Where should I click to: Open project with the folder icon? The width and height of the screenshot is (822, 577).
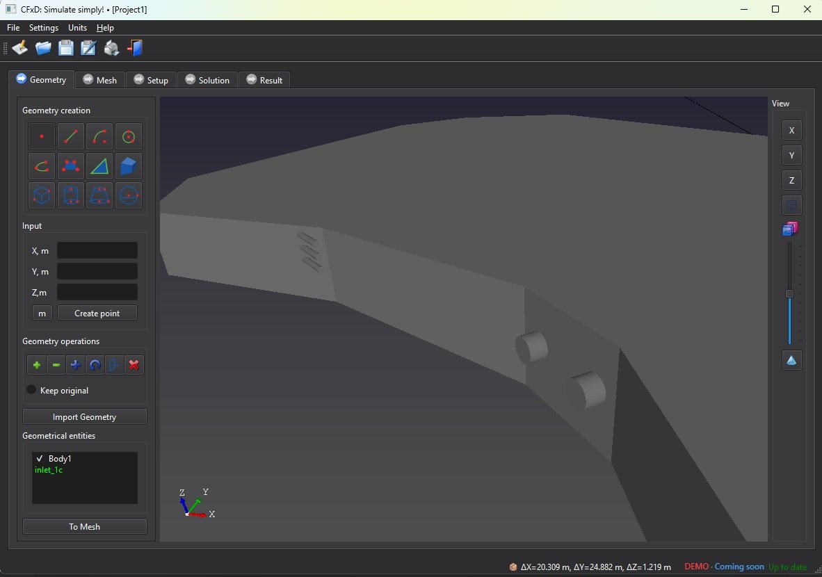[43, 48]
